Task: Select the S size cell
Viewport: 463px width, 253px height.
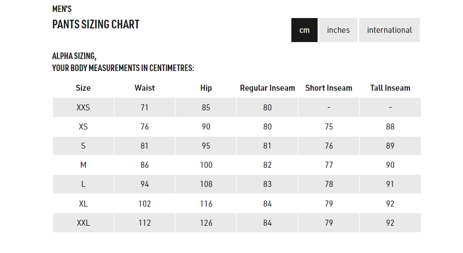Action: [x=83, y=146]
